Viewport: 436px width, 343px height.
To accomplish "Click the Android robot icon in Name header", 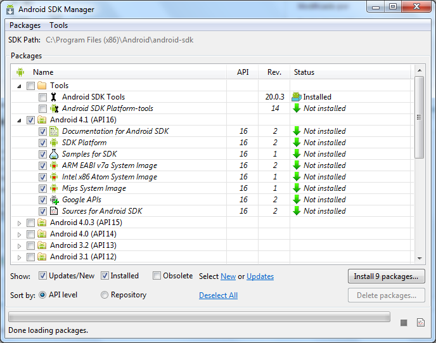I will coord(20,72).
